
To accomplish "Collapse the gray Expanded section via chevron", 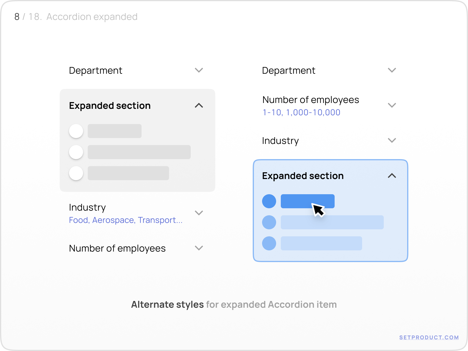I will coord(199,106).
